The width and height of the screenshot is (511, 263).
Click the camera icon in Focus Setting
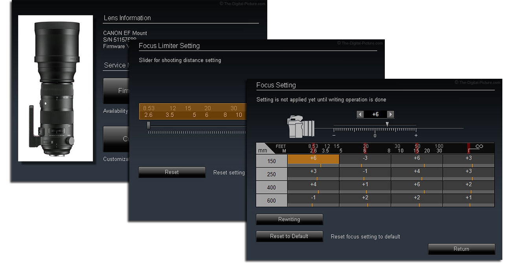click(x=301, y=127)
